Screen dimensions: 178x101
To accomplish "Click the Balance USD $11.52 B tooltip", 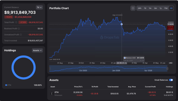I will [x=134, y=59].
